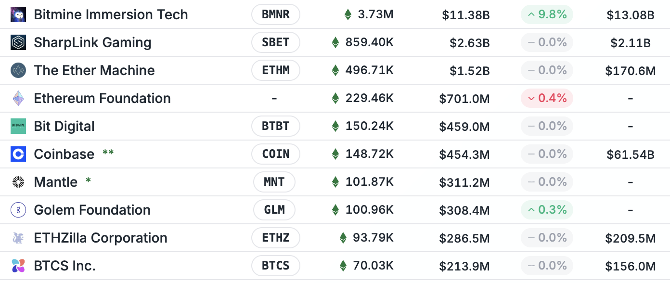Click the double asterisk beside Coinbase
The height and width of the screenshot is (283, 670).
click(x=108, y=153)
